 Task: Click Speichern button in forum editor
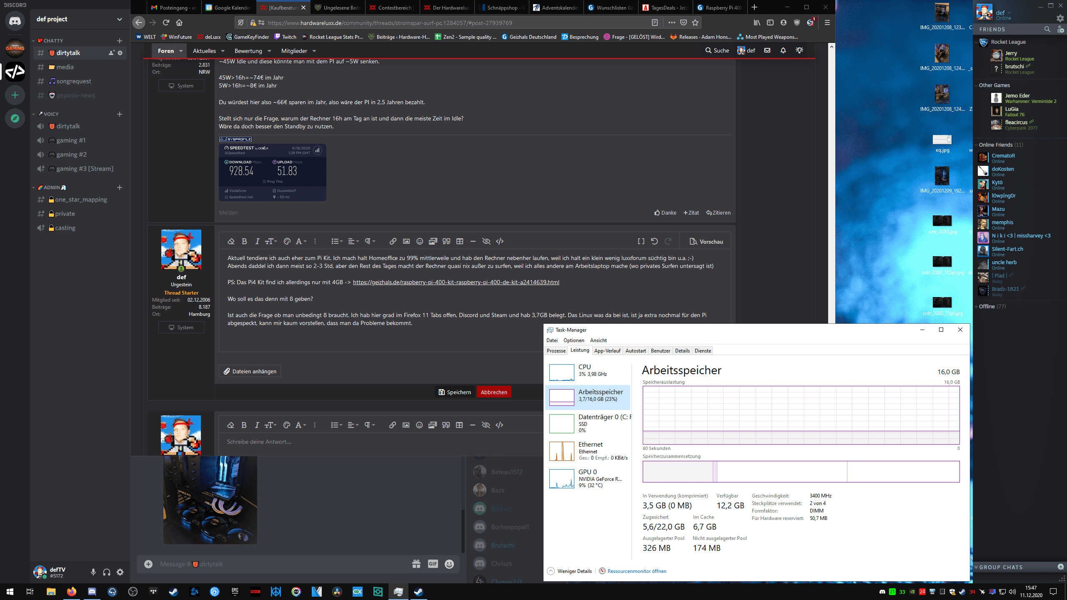[x=455, y=392]
